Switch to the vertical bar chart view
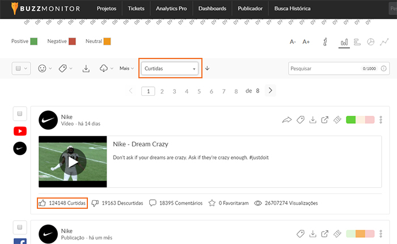Viewport: 397px width, 244px height. [x=344, y=42]
